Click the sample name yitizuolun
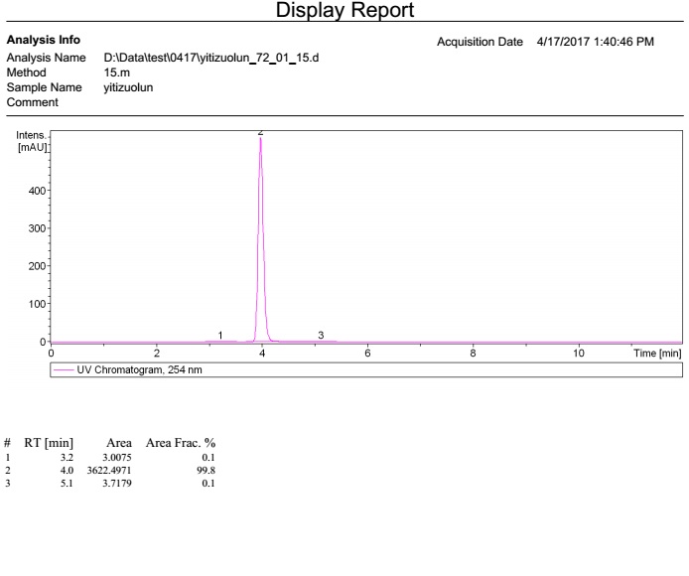The width and height of the screenshot is (689, 576). (128, 87)
